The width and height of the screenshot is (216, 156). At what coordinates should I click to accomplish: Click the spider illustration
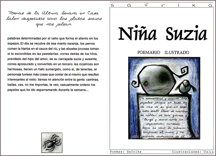(52, 143)
